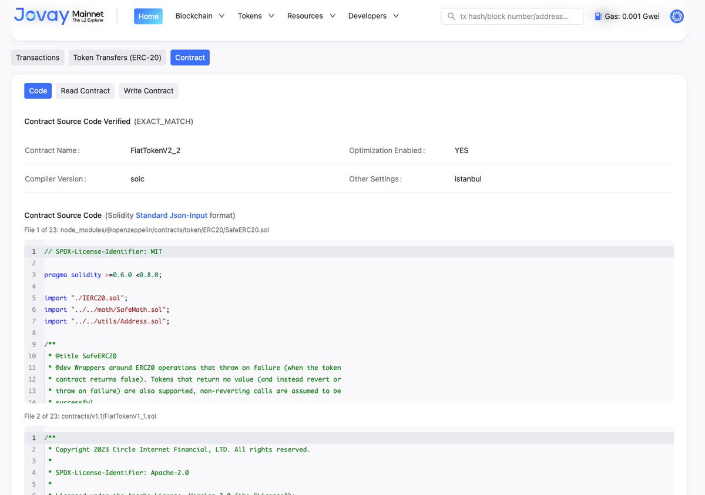
Task: Open the Write Contract panel
Action: click(148, 90)
